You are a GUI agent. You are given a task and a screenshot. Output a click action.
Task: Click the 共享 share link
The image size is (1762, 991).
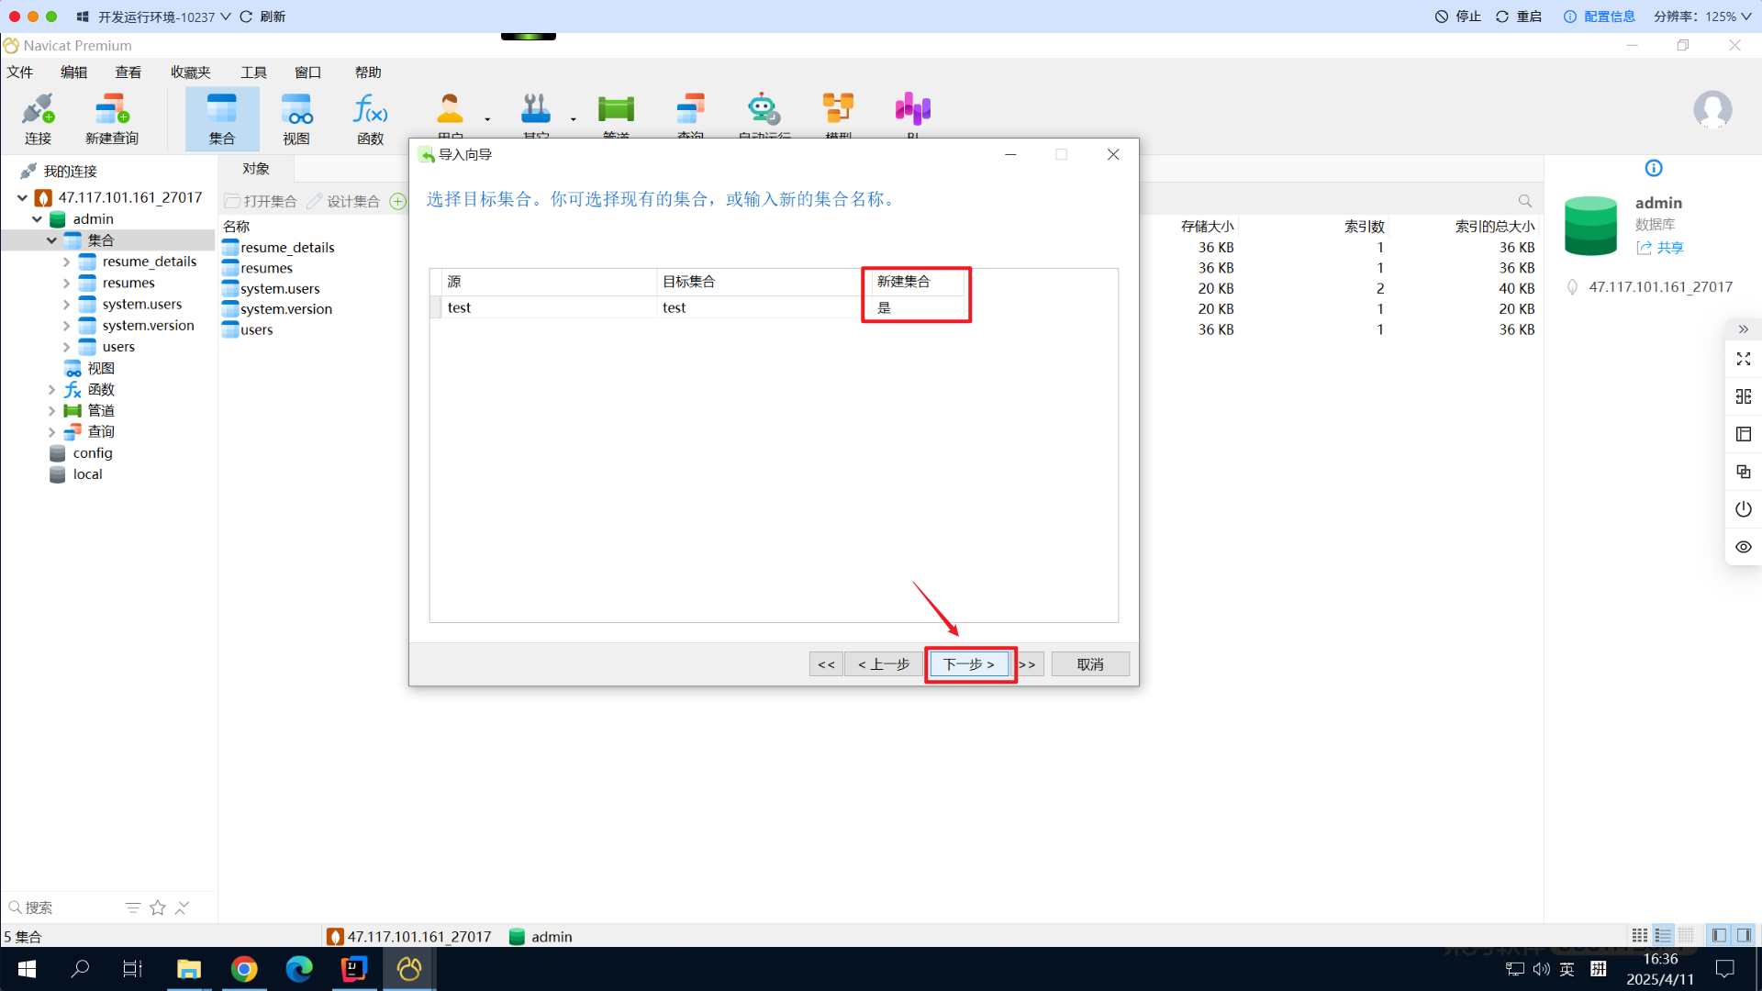click(x=1660, y=248)
